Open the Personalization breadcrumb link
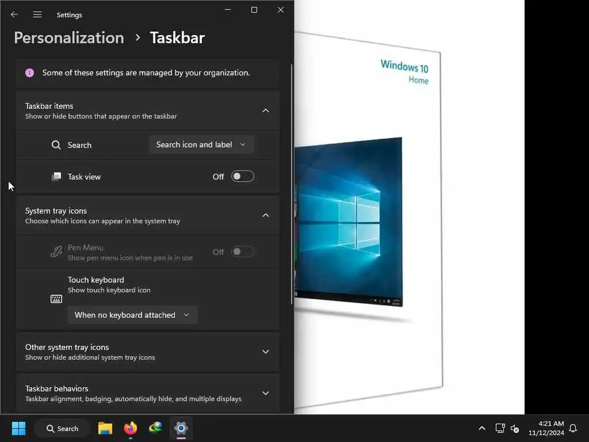 point(69,38)
